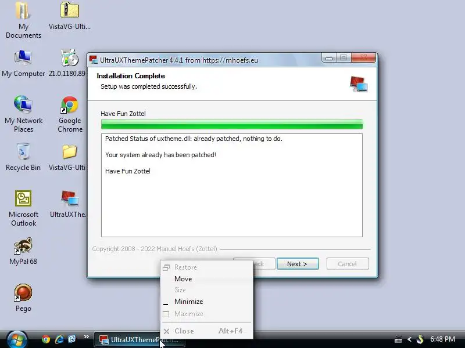Screen dimensions: 465x348
Task: Launch the MyPal 68 browser shortcut
Action: (x=23, y=251)
